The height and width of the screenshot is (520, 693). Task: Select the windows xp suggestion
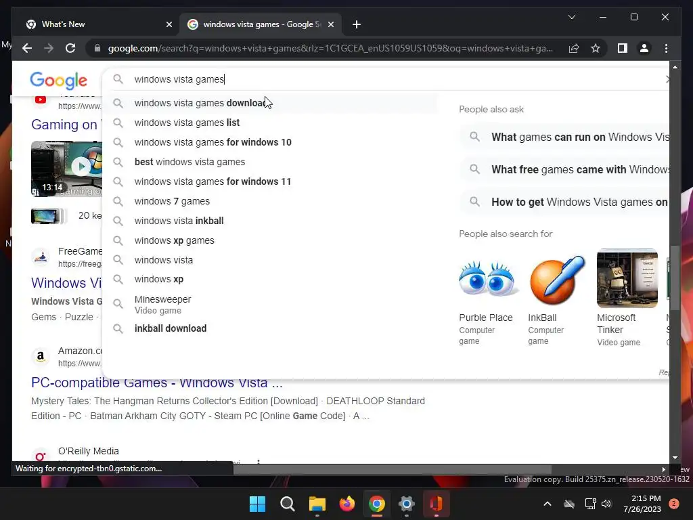click(271, 280)
